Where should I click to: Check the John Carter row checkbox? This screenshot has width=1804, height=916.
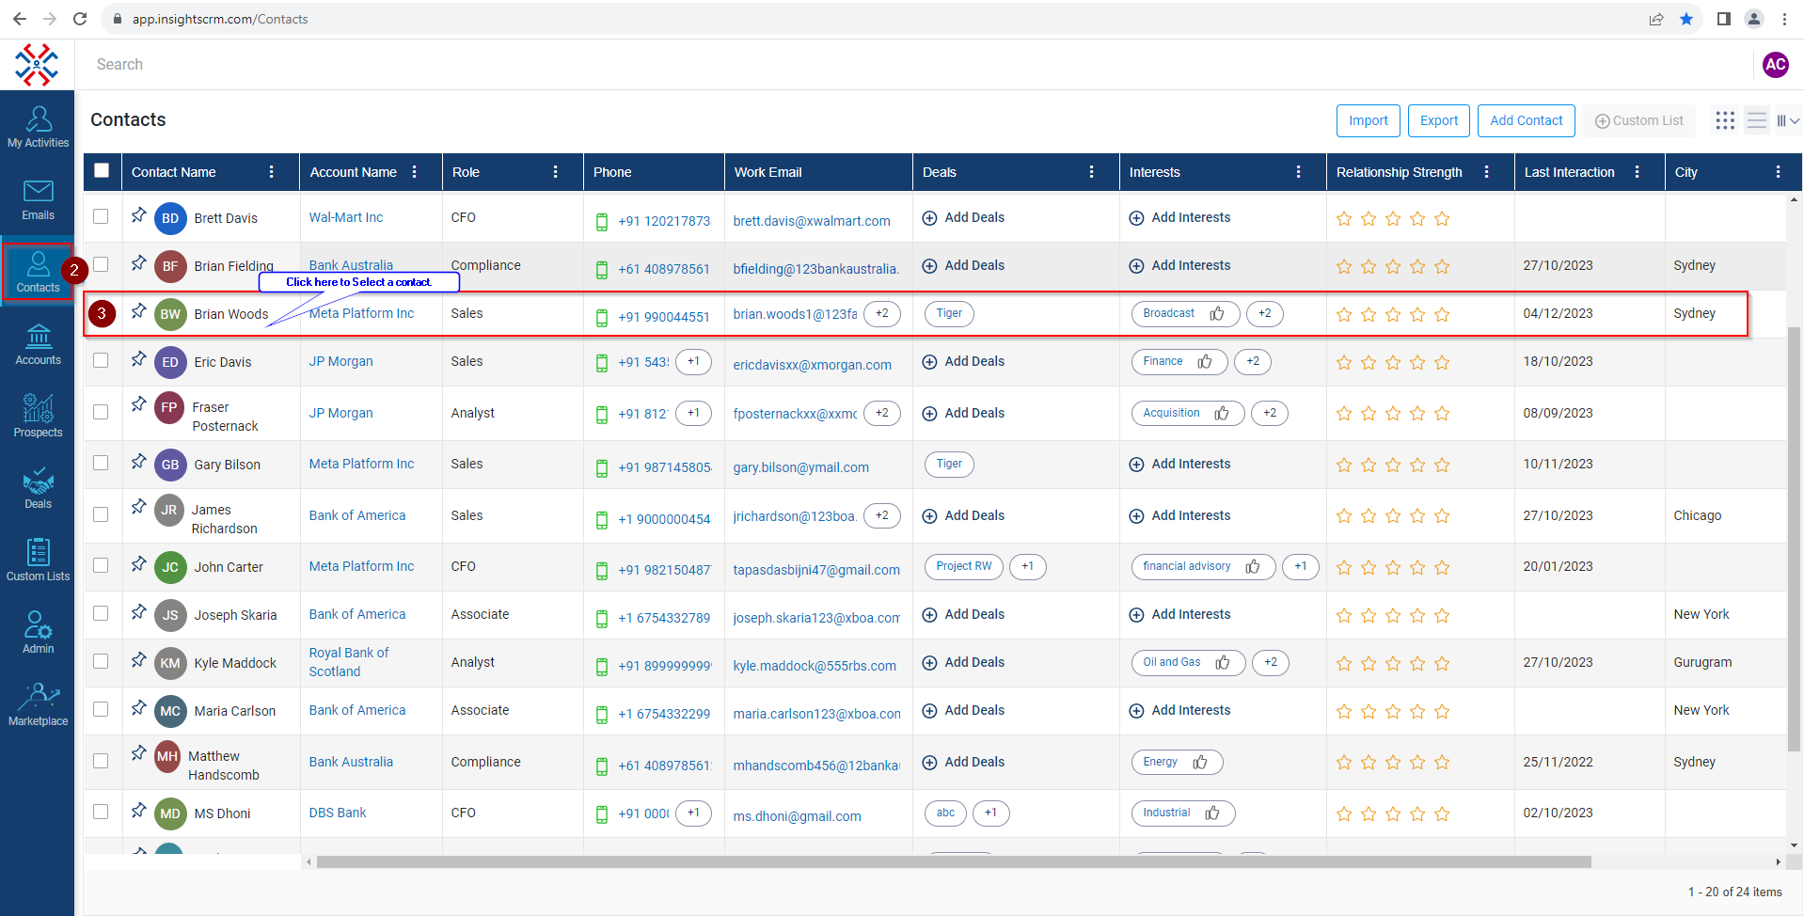click(101, 565)
